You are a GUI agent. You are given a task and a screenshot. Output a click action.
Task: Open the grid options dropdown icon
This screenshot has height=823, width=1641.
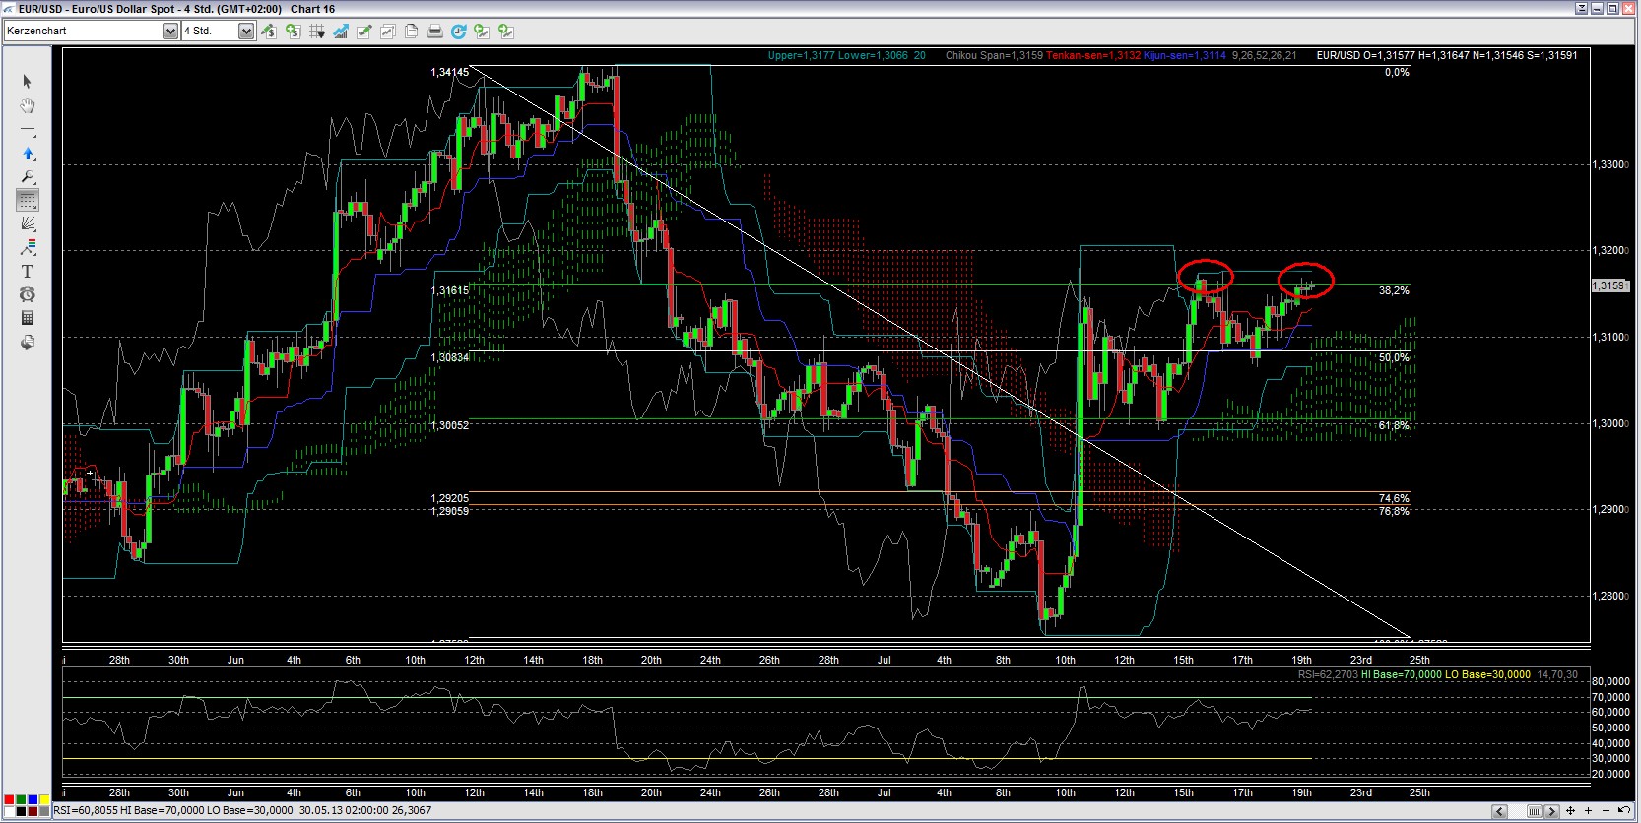[x=317, y=32]
